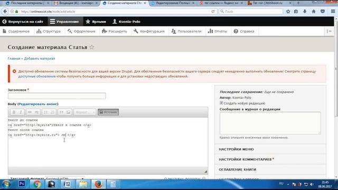Click the Firefox search box
The image size is (338, 190).
[251, 12]
